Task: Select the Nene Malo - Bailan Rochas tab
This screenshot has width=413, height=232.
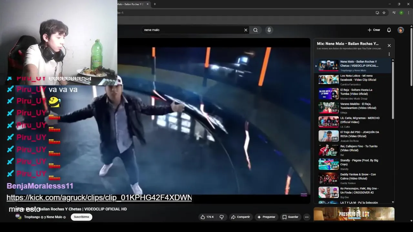Action: [x=131, y=4]
